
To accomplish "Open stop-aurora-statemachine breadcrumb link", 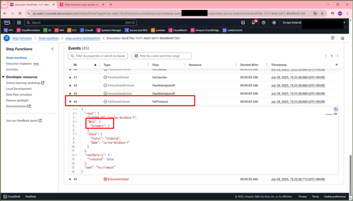I will (83, 38).
